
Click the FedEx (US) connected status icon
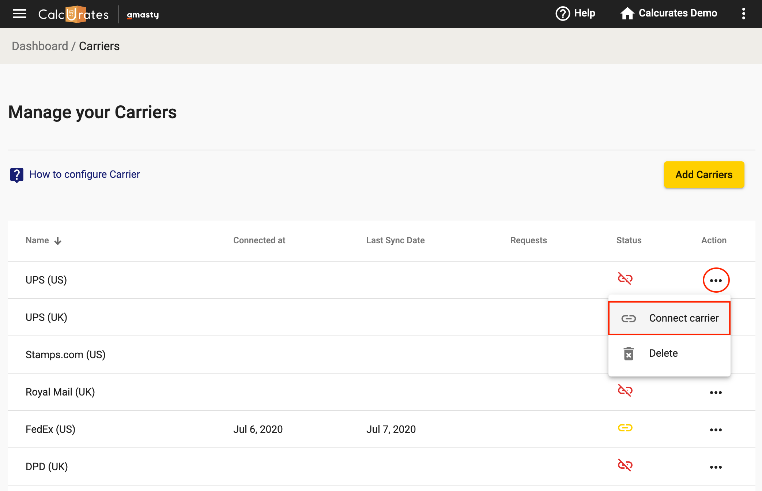[625, 428]
